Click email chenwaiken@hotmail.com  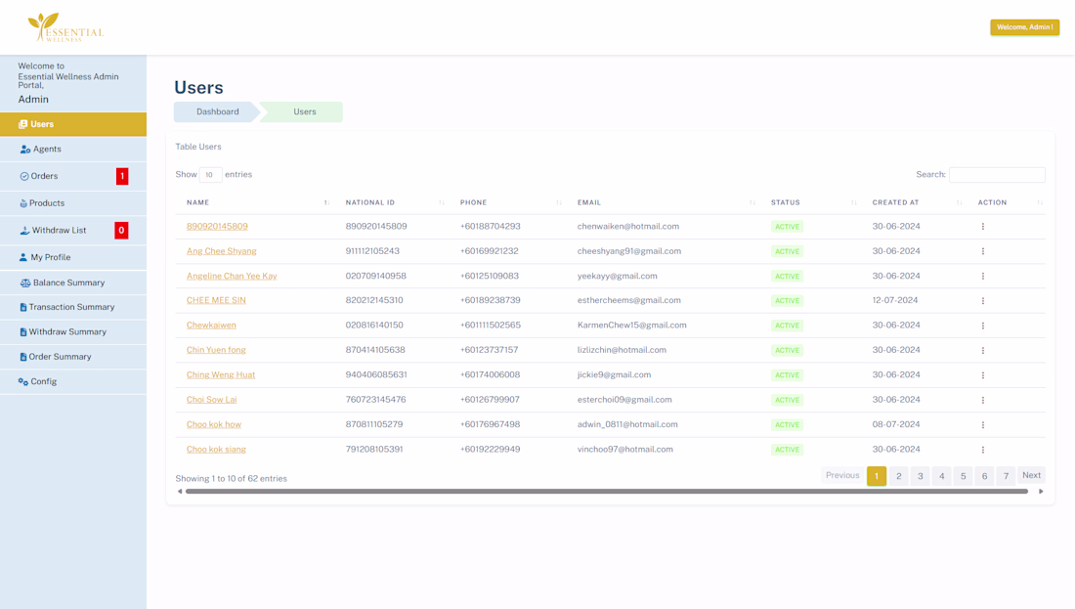point(628,227)
